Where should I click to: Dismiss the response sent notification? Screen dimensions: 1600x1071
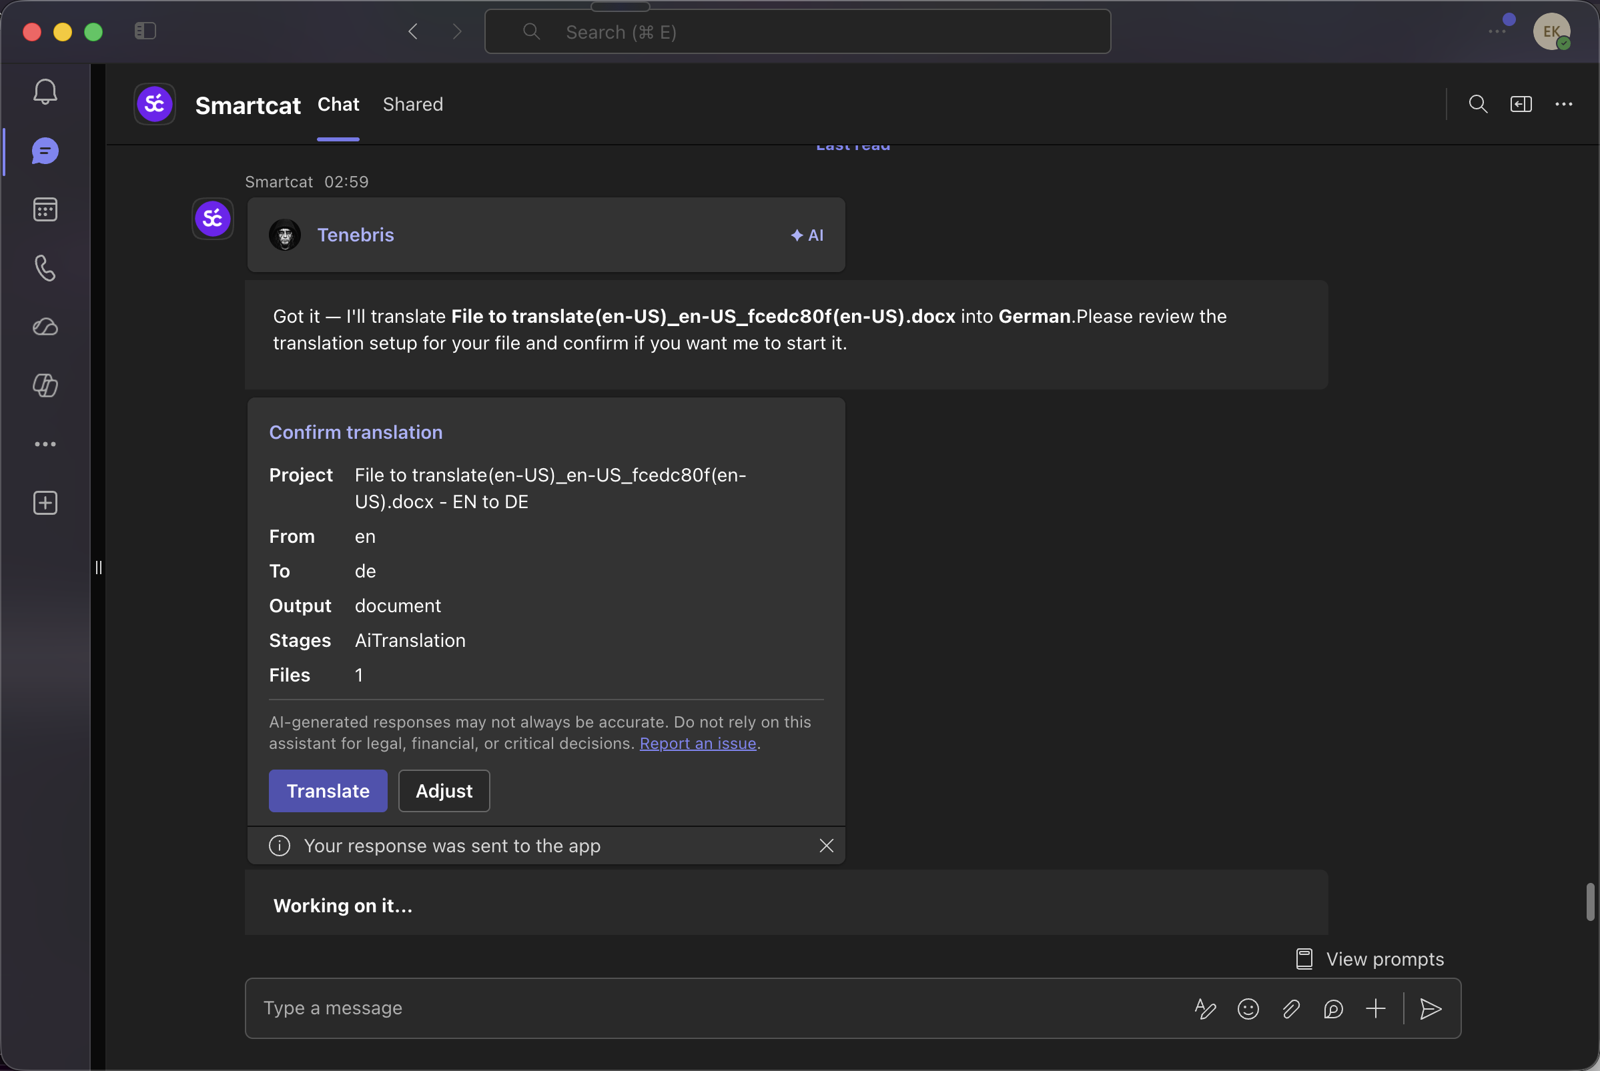(826, 846)
